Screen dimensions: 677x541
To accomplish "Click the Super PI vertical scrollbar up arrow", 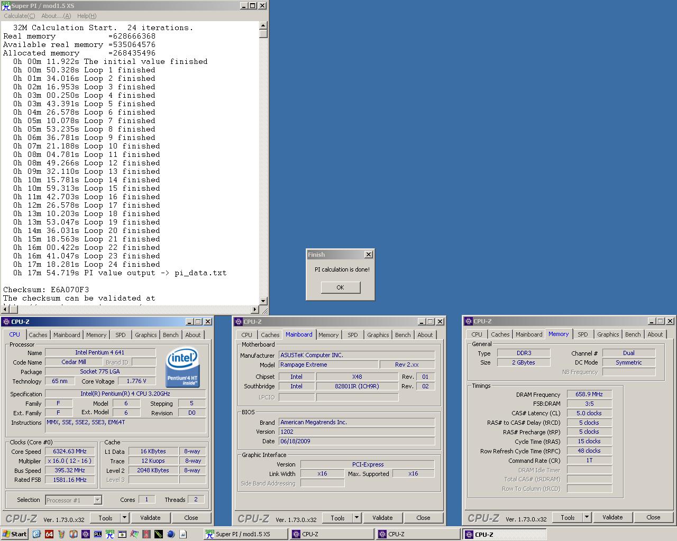I will 263,25.
